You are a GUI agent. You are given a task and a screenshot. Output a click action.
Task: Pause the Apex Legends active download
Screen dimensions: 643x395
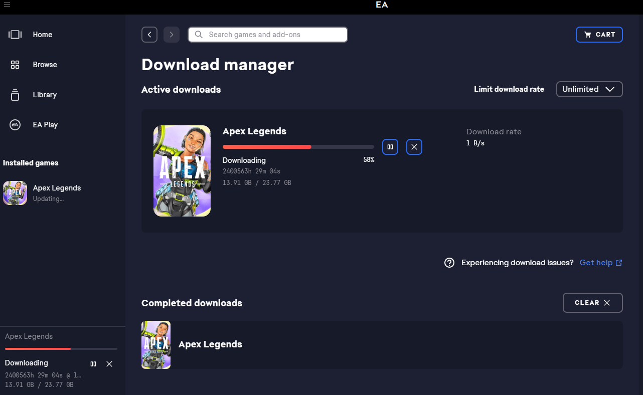390,147
